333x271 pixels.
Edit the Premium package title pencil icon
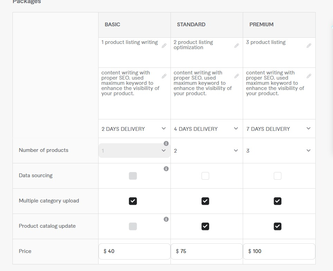(309, 46)
